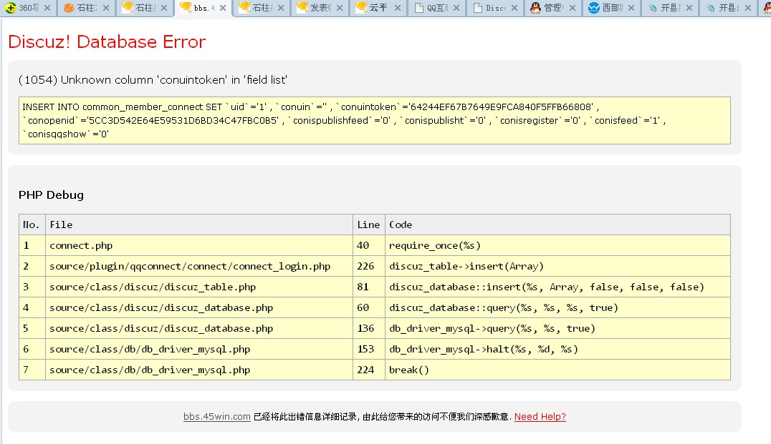Close the 360号 browser tab
Screen dimensions: 771x444
pos(47,8)
